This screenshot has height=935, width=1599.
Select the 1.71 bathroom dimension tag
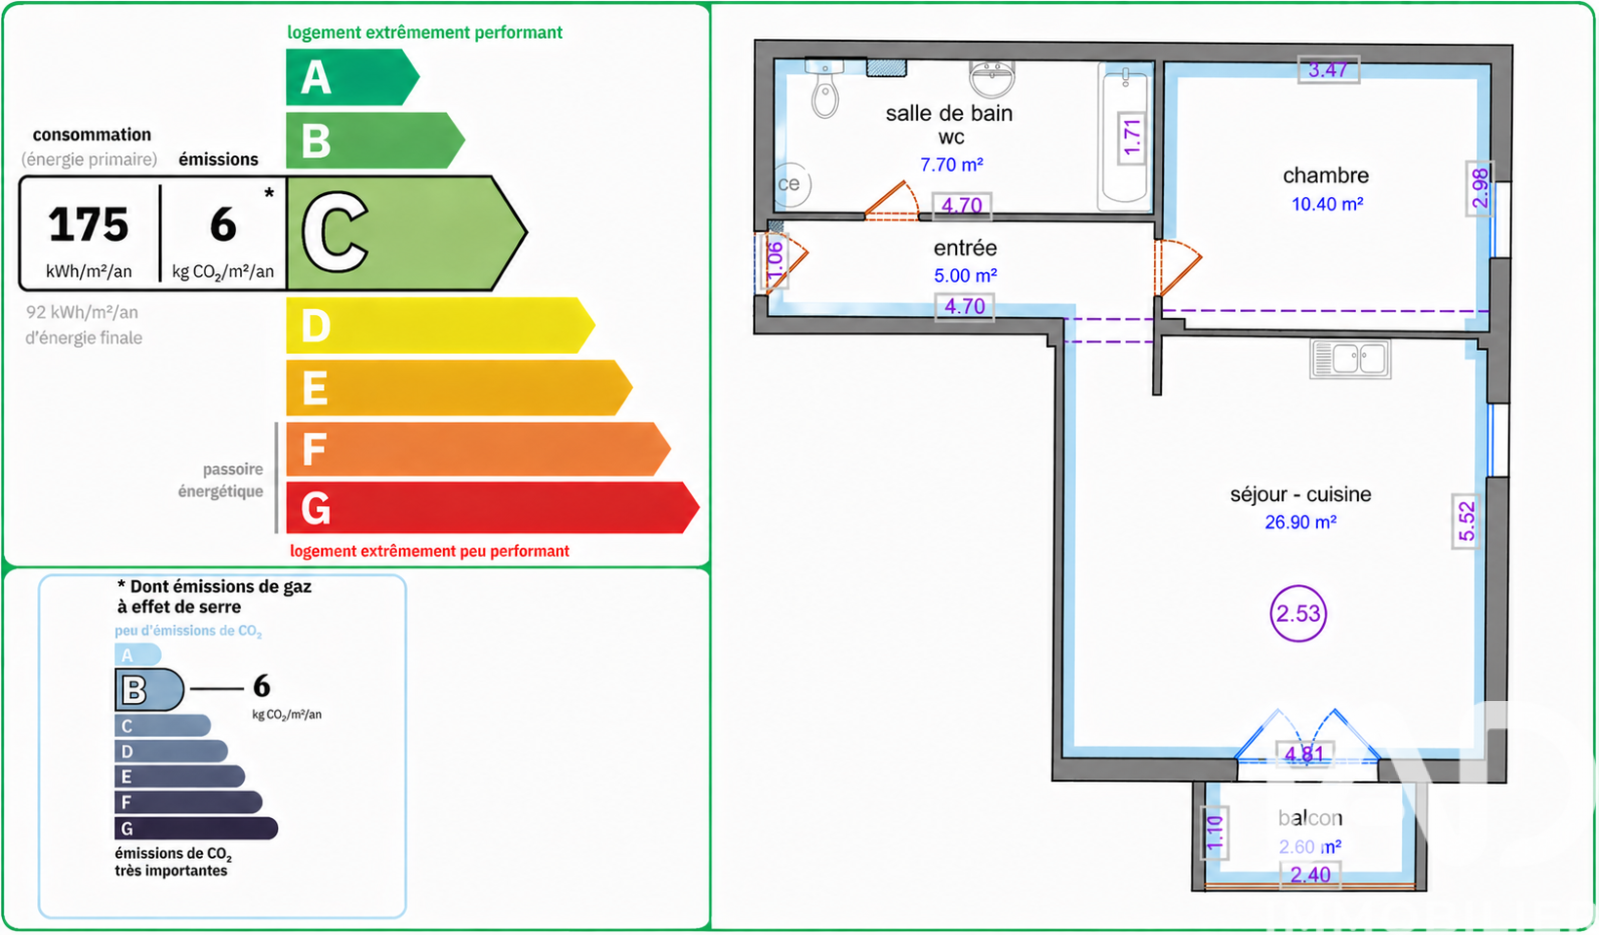pos(1132,136)
